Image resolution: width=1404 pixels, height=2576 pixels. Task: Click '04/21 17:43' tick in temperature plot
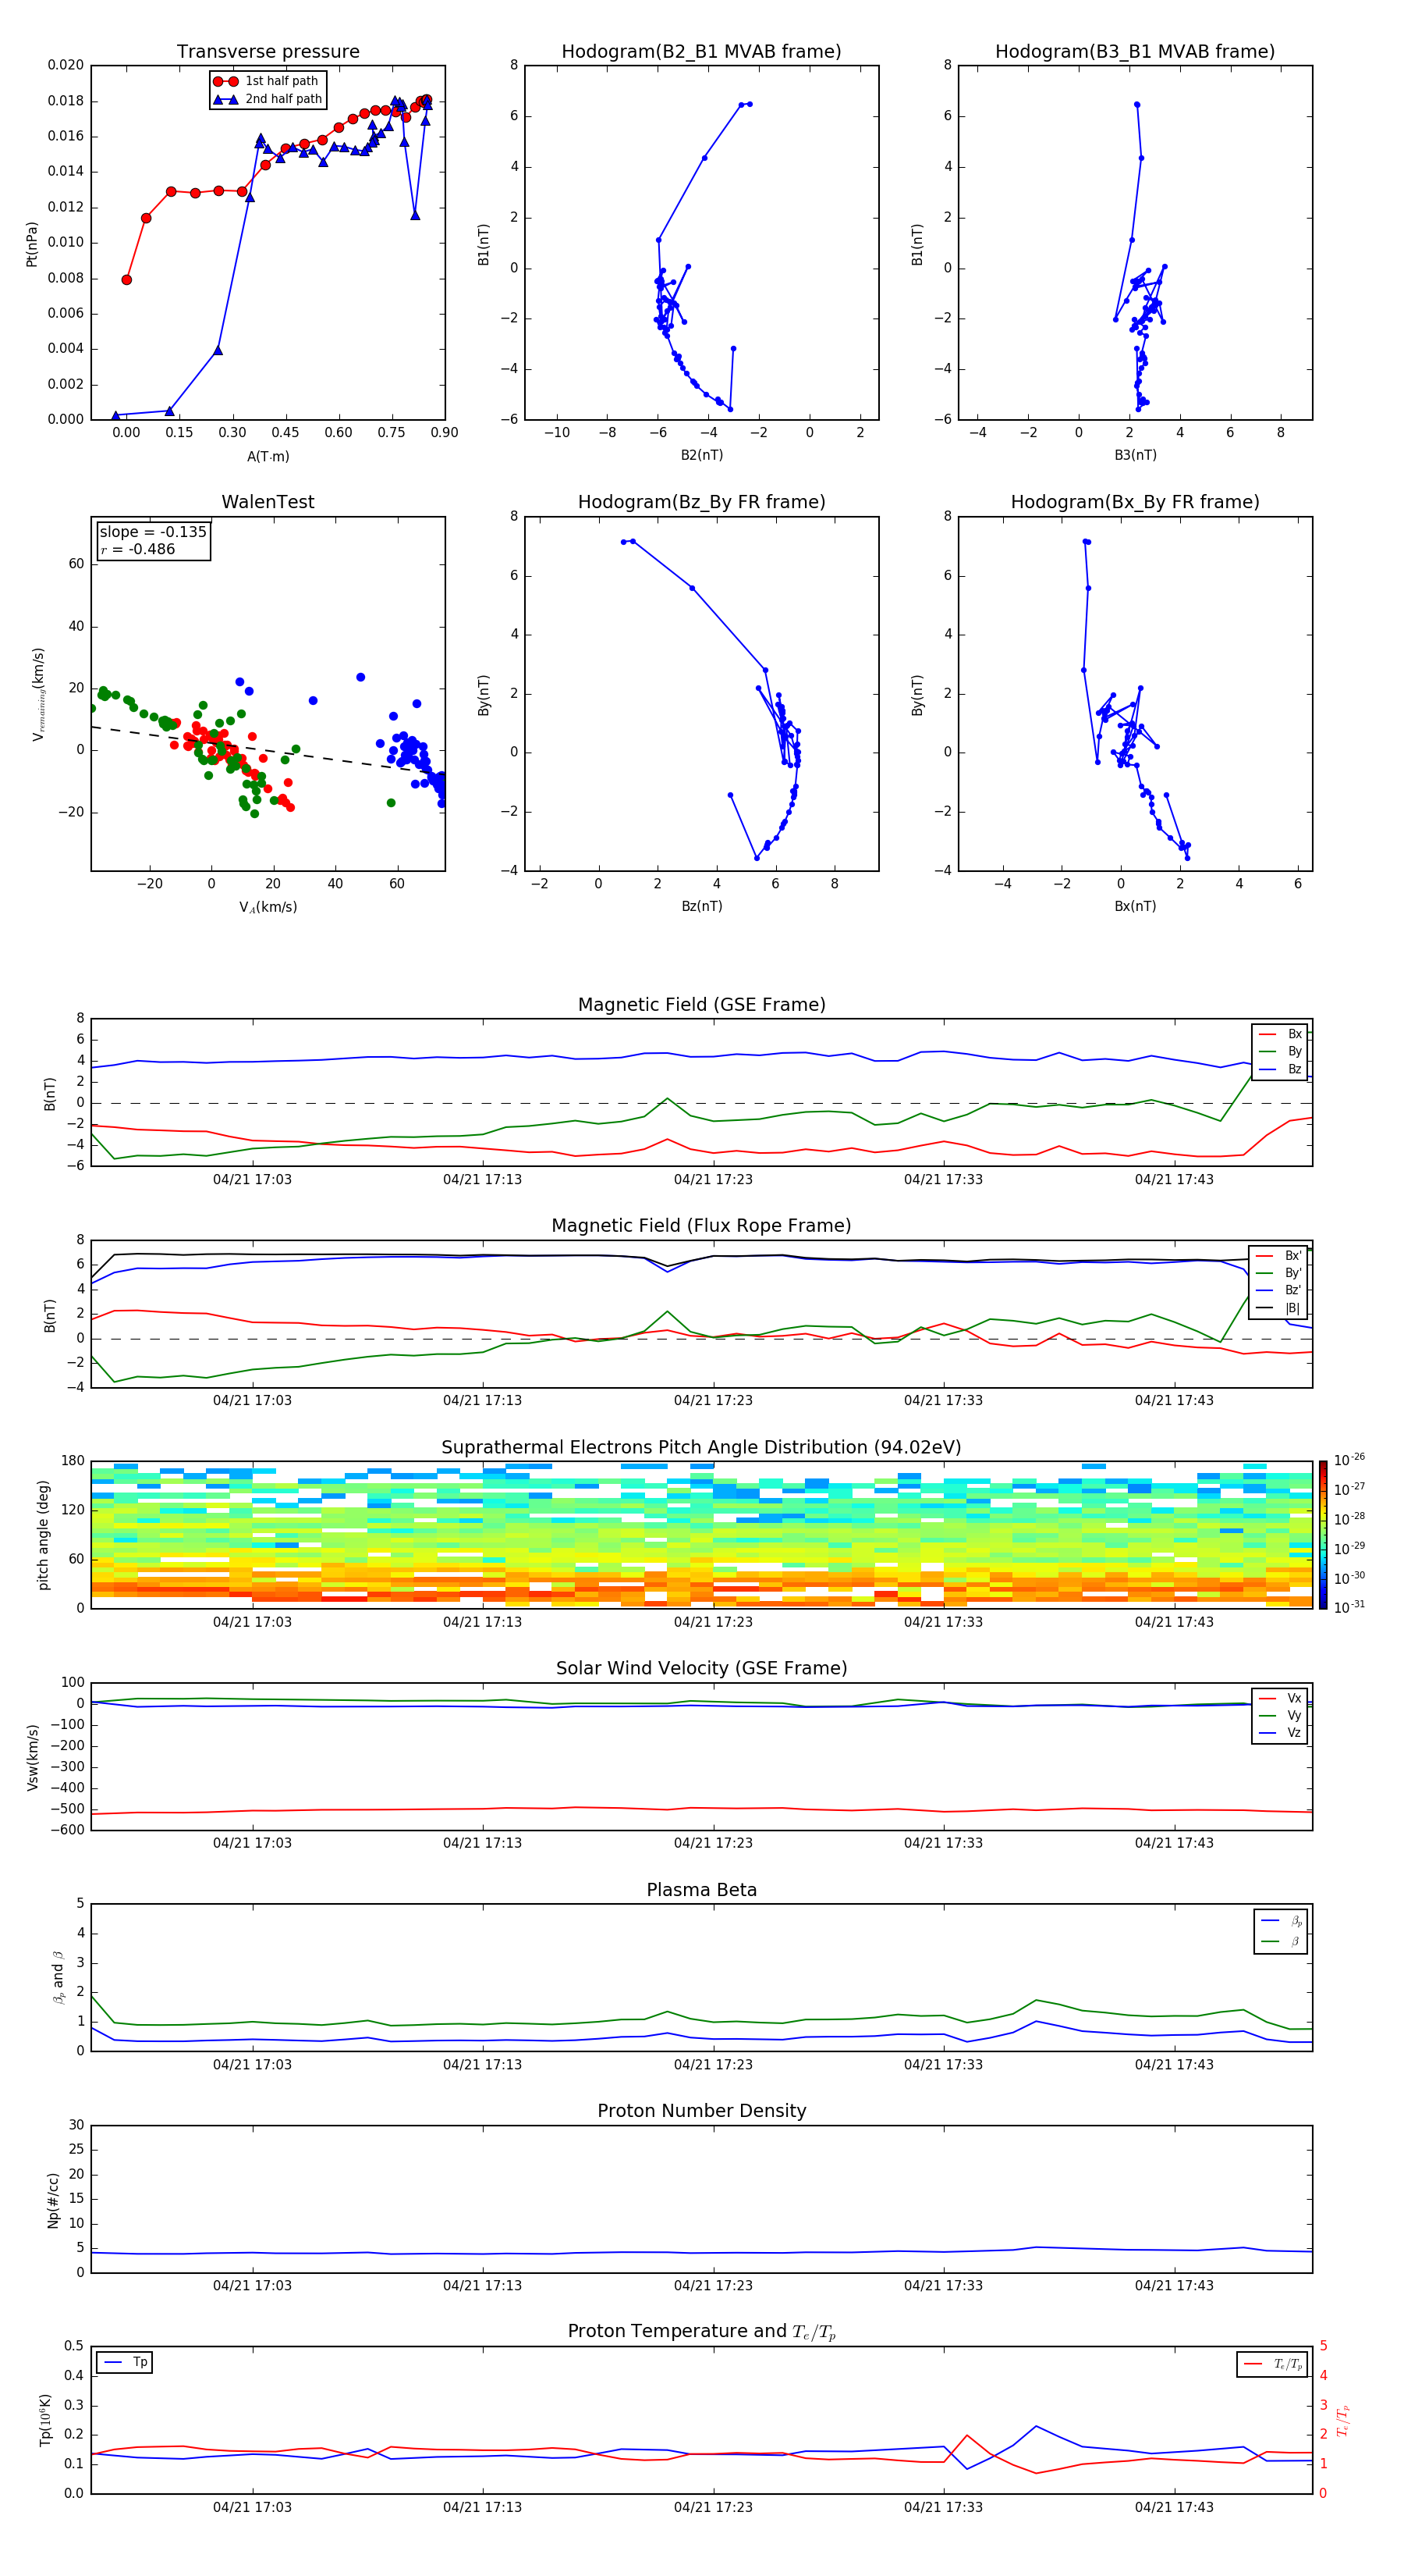point(1174,2507)
